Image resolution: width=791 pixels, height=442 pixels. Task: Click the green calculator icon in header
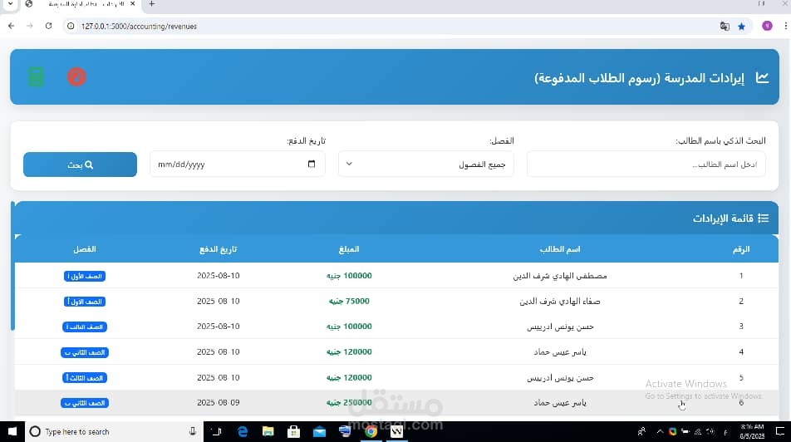[x=36, y=77]
